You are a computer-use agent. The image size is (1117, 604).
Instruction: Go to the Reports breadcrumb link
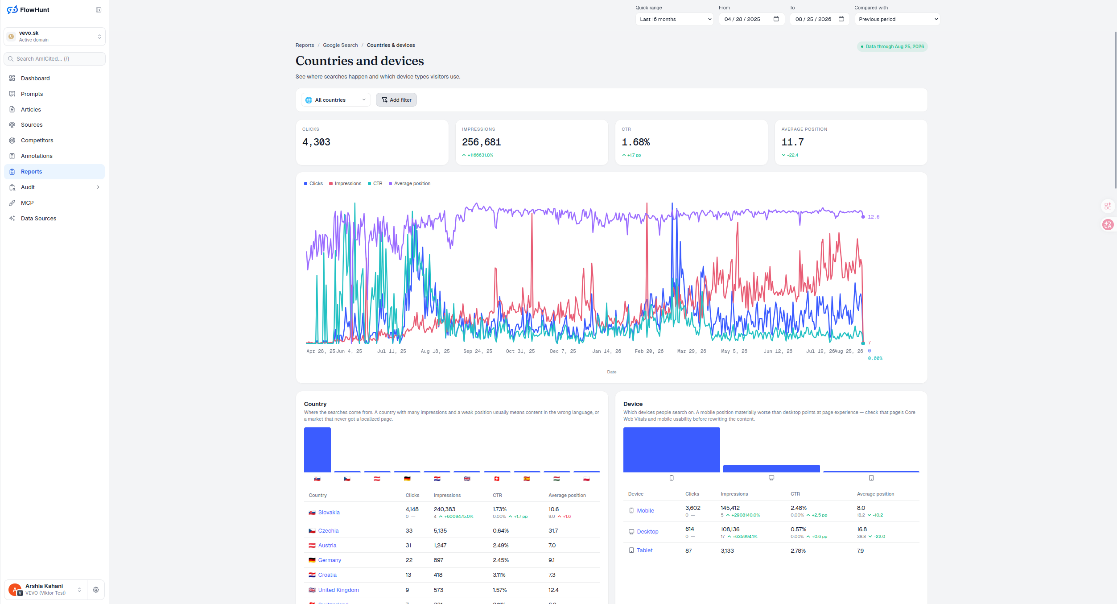(x=305, y=45)
